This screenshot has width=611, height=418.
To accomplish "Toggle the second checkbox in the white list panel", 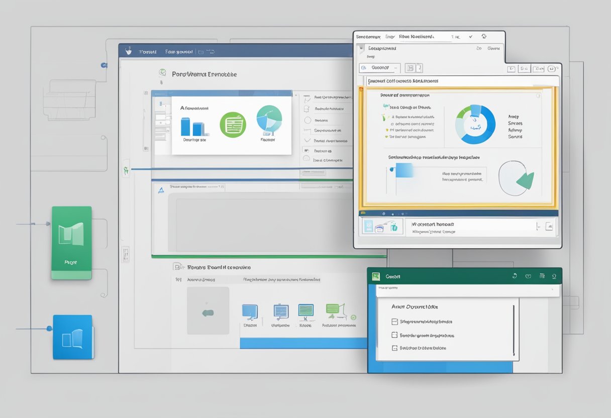I will (394, 335).
